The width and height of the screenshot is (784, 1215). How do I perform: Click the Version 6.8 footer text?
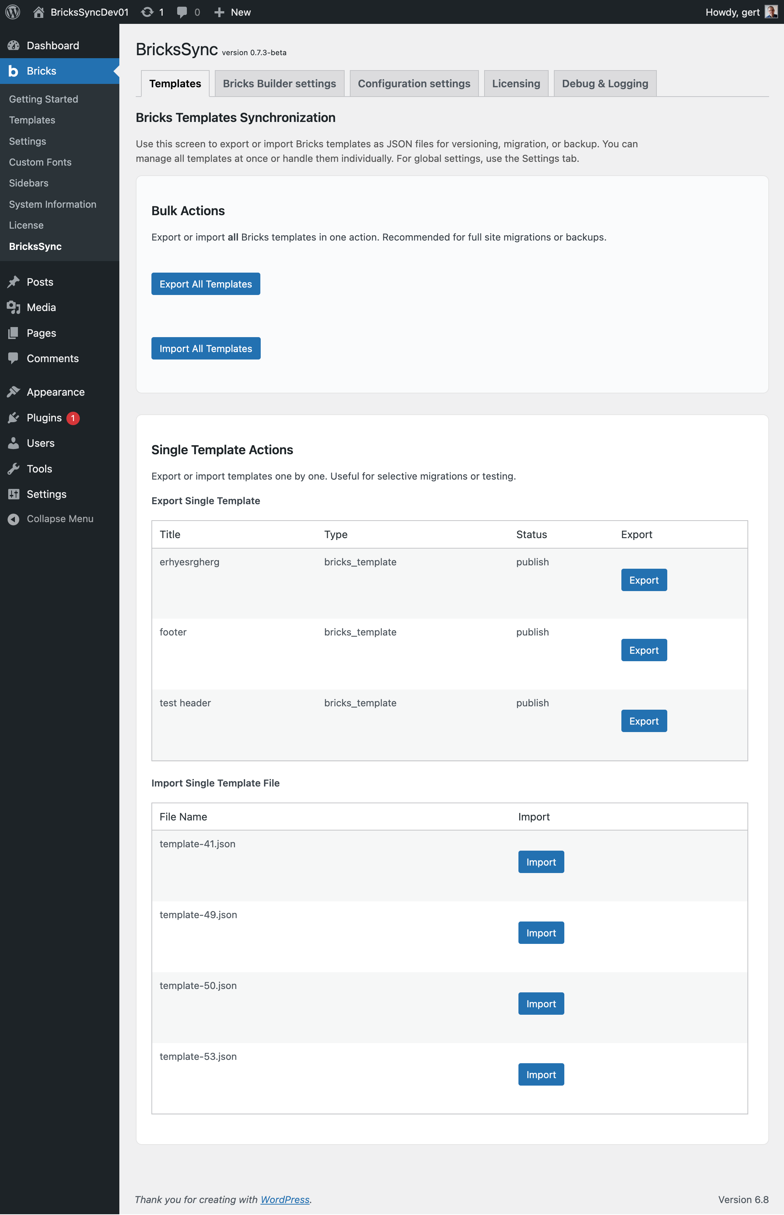coord(743,1200)
